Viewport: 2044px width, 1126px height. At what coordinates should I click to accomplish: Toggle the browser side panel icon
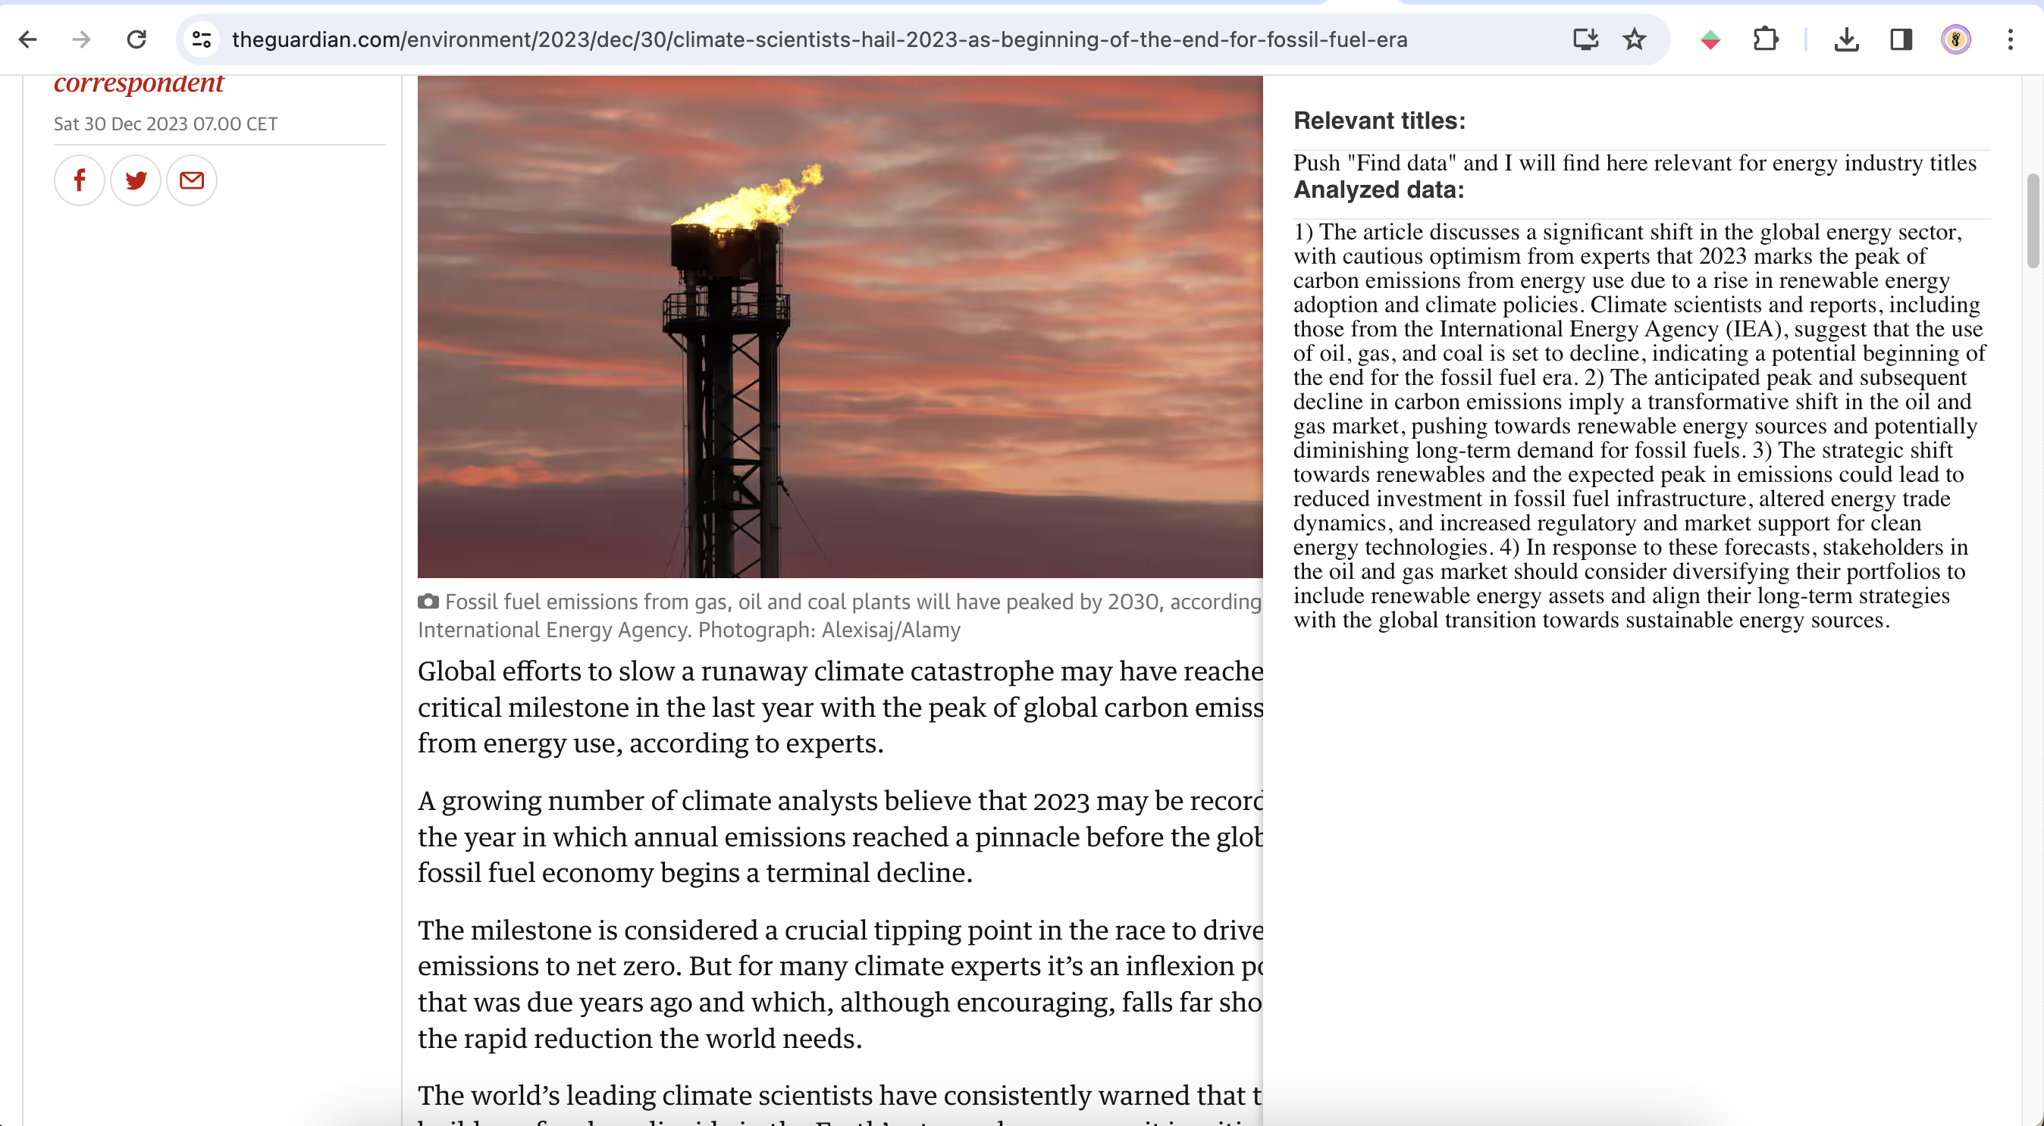[1901, 39]
